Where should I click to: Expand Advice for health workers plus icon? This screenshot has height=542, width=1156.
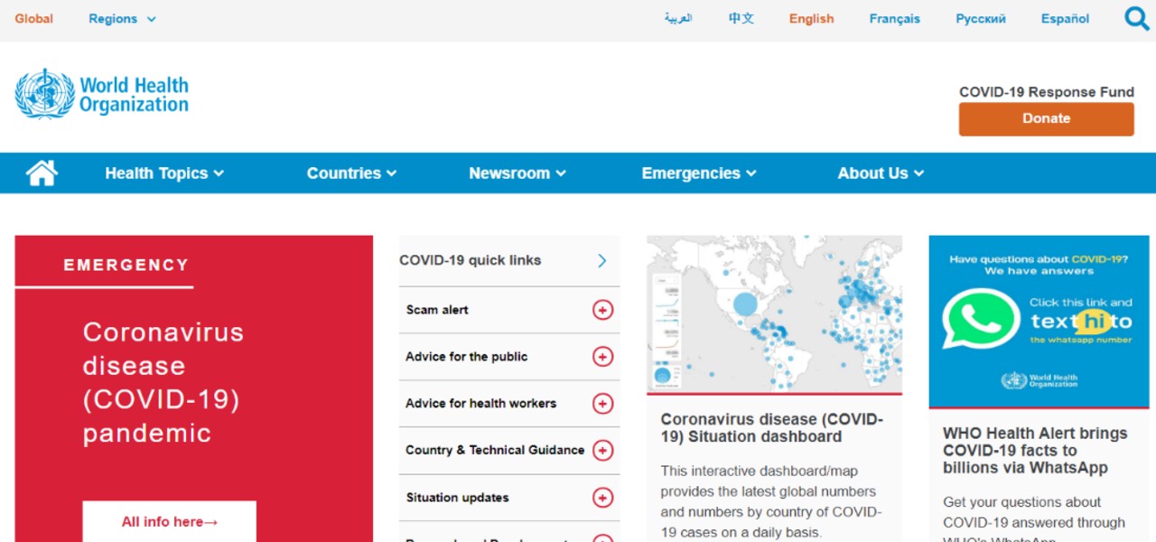pos(602,404)
